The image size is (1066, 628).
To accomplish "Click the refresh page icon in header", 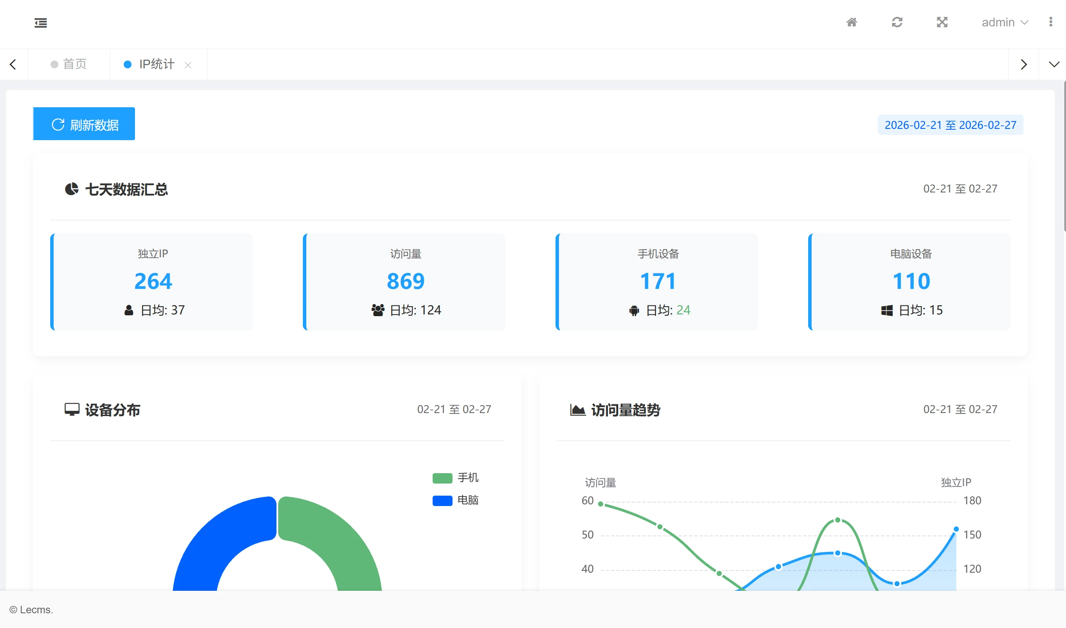I will pyautogui.click(x=897, y=22).
